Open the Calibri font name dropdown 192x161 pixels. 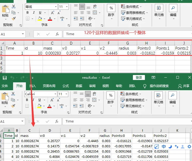click(55, 94)
